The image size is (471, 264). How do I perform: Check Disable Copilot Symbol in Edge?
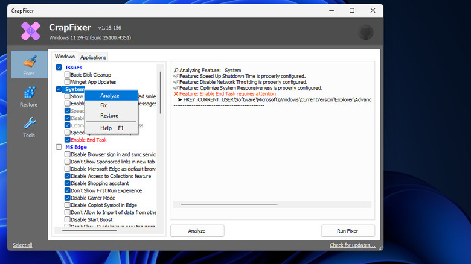point(68,205)
